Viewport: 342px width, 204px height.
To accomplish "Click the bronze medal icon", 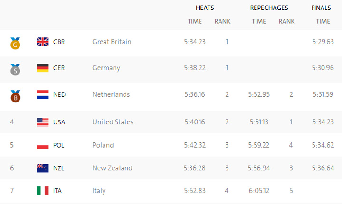I will [15, 96].
